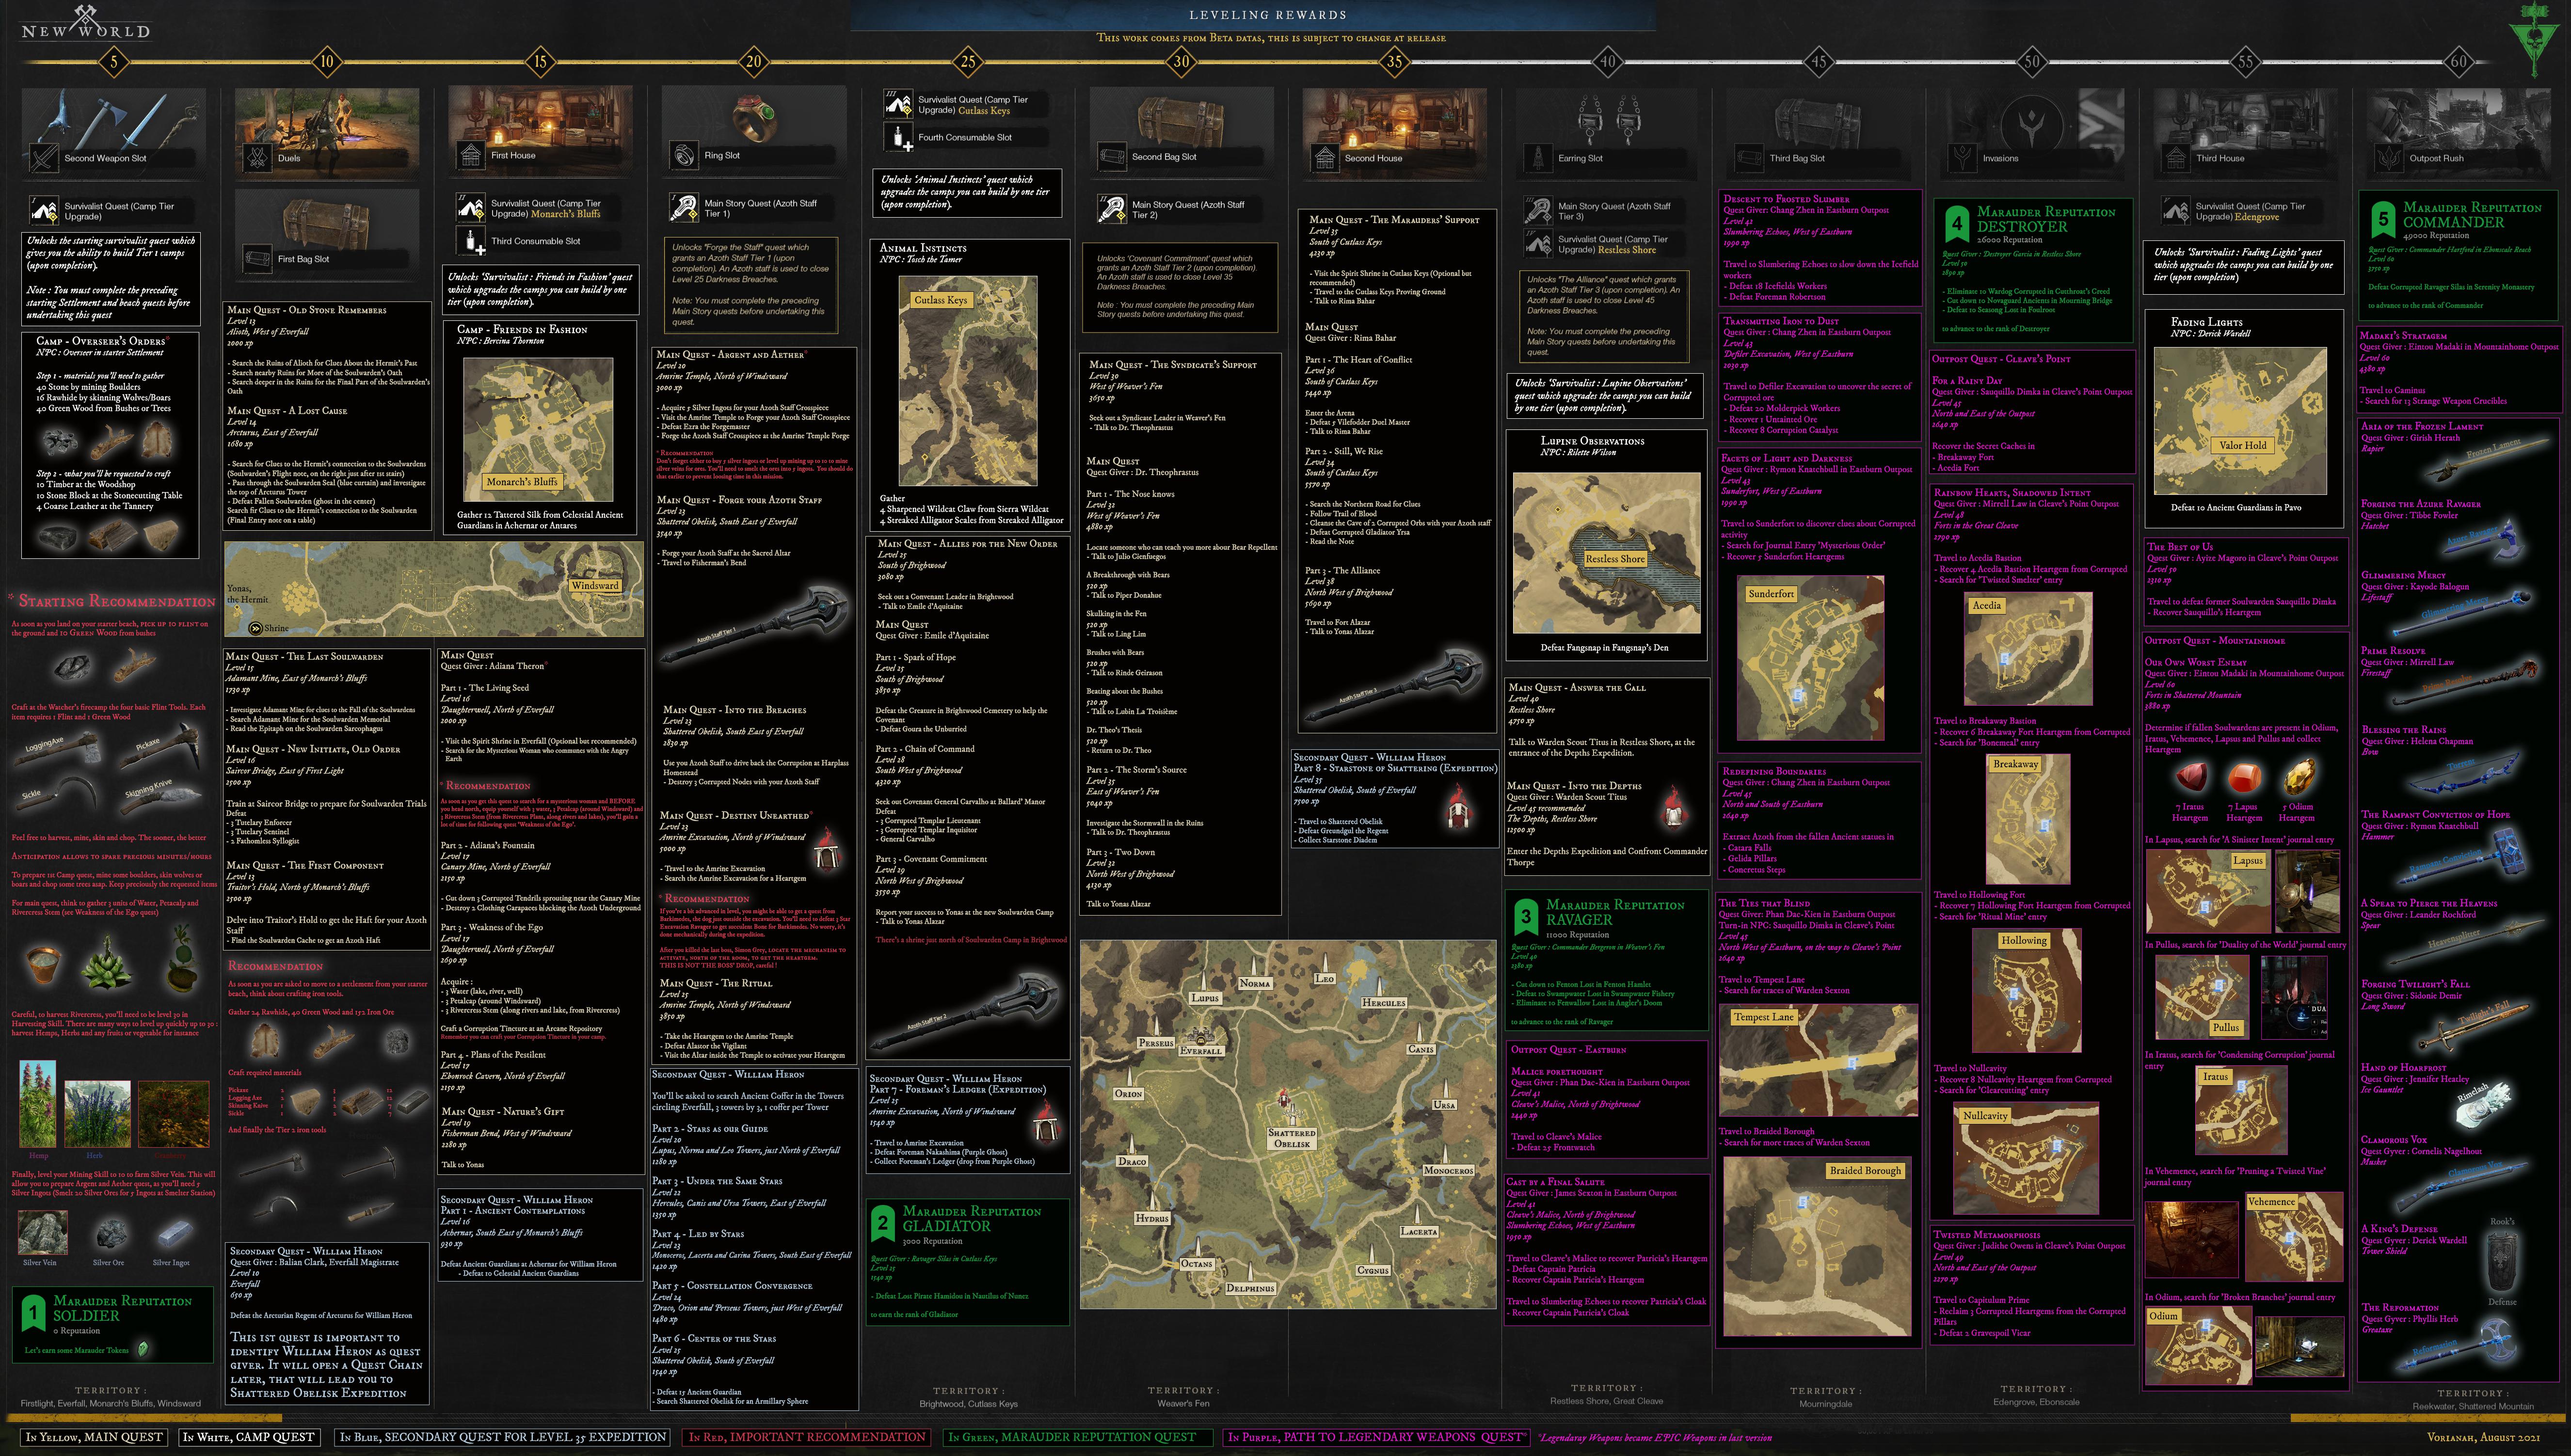
Task: Click Shattered Obelisk on the Everfall towers map
Action: coord(1291,1138)
